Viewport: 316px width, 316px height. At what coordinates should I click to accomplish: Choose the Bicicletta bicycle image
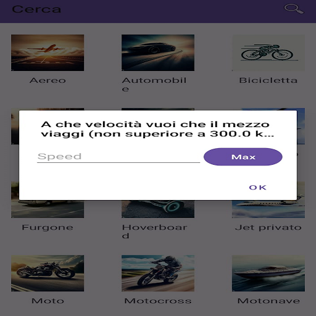coord(268,52)
